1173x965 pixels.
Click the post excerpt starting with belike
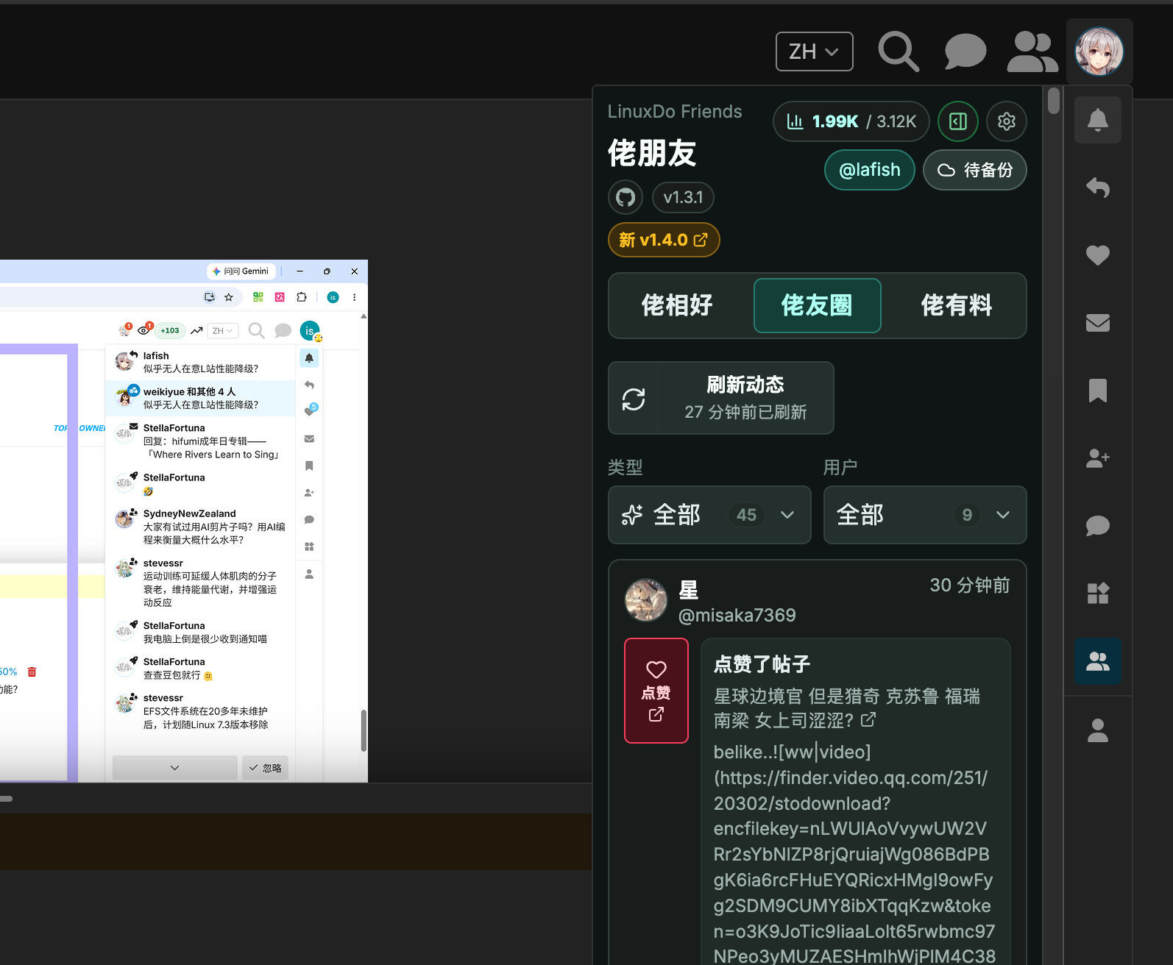point(854,853)
